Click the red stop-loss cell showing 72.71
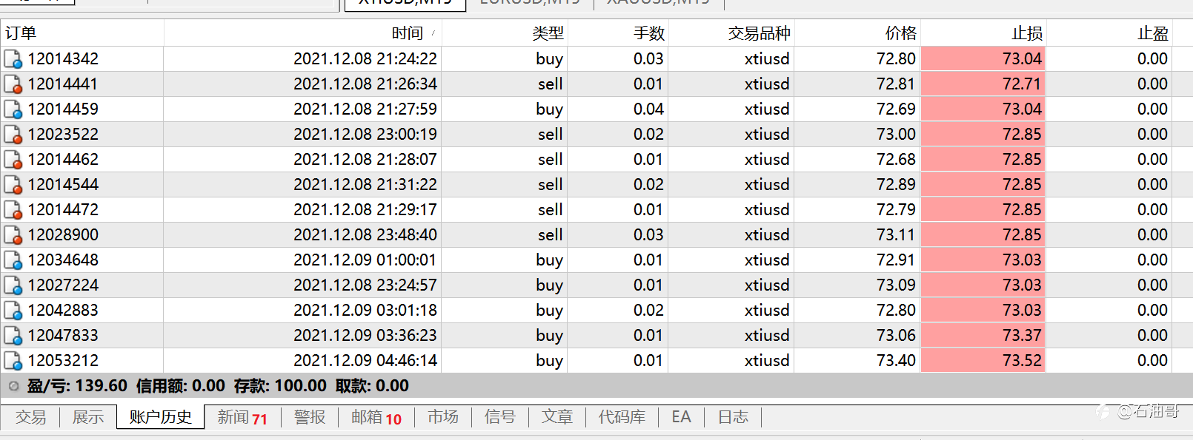 coord(983,84)
